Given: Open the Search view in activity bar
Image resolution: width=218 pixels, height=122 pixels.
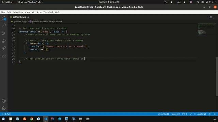Looking at the screenshot, I should click(x=4, y=25).
